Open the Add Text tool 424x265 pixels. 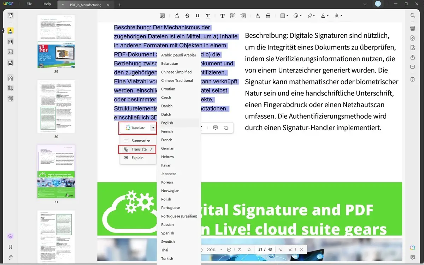point(222,16)
